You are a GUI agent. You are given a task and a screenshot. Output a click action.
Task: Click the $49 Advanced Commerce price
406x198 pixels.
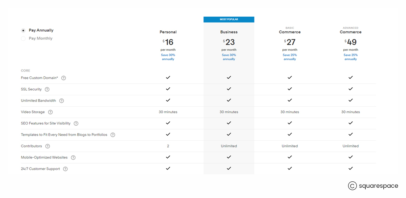point(350,42)
